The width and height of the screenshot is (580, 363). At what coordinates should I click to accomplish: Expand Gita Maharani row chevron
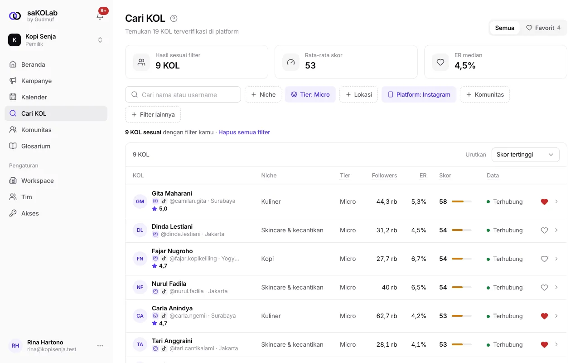tap(556, 201)
